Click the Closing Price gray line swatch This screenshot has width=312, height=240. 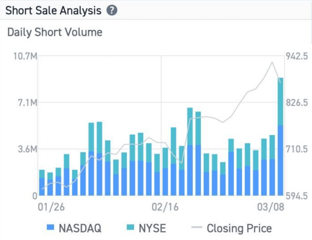[x=197, y=228]
